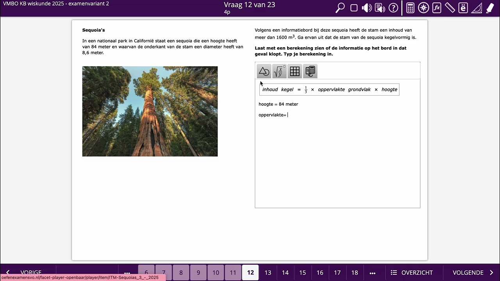This screenshot has width=500, height=281.
Task: Jump to question 17
Action: [337, 272]
